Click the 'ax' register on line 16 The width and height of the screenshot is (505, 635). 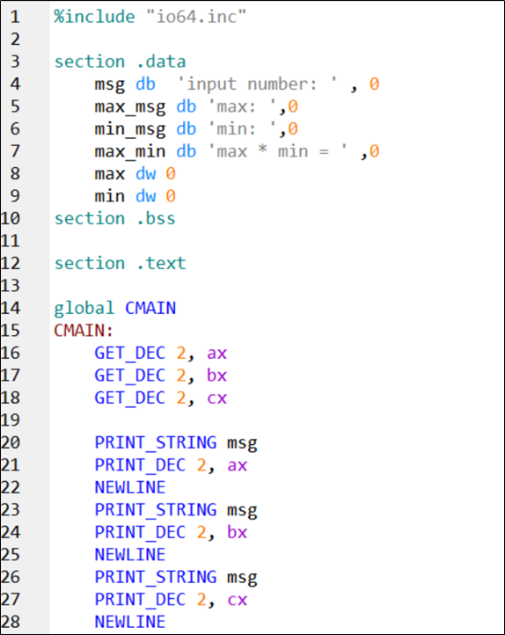[216, 354]
